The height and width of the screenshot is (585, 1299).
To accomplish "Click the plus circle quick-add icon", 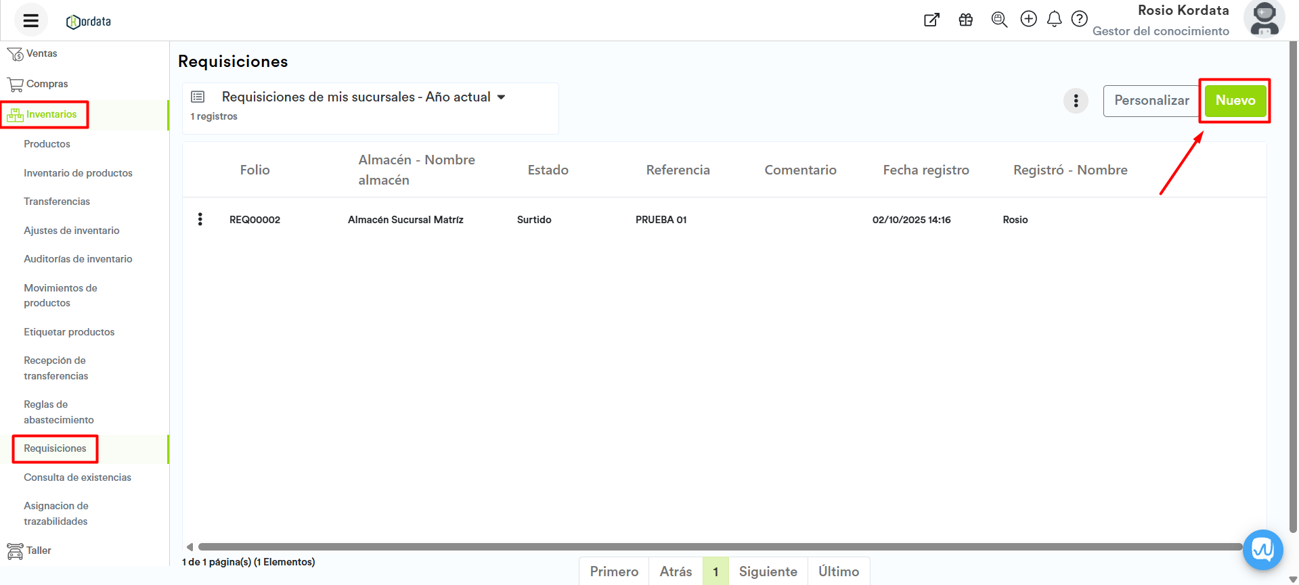I will click(1028, 19).
